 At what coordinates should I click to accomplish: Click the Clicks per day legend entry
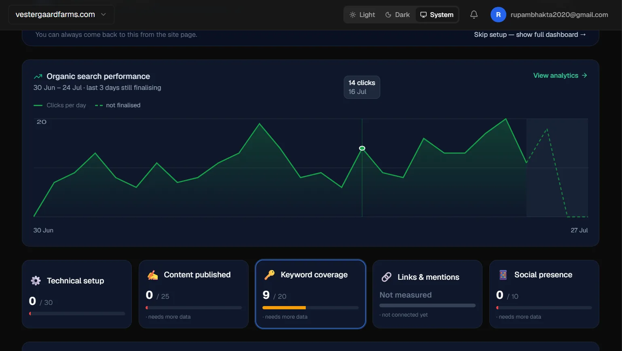pyautogui.click(x=60, y=105)
